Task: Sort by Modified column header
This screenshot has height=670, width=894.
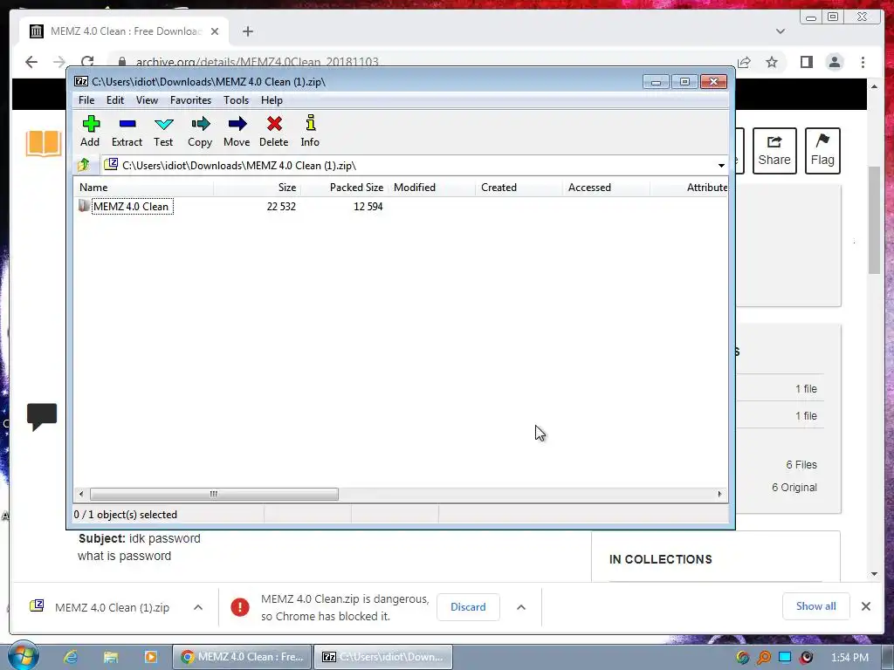Action: click(431, 188)
